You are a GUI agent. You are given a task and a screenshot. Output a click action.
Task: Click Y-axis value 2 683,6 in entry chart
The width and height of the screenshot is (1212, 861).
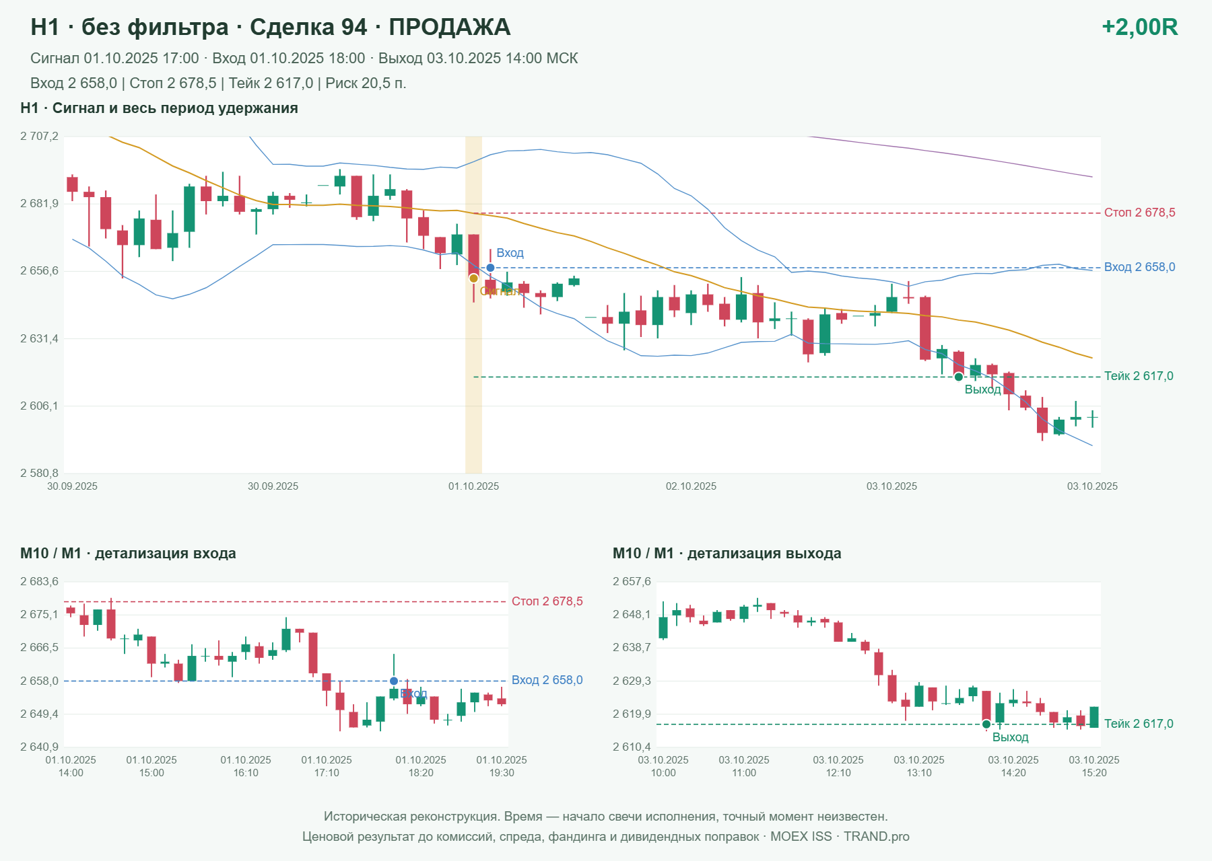(x=39, y=581)
